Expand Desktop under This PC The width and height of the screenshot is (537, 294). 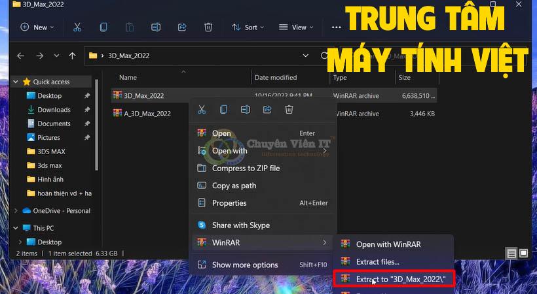20,242
